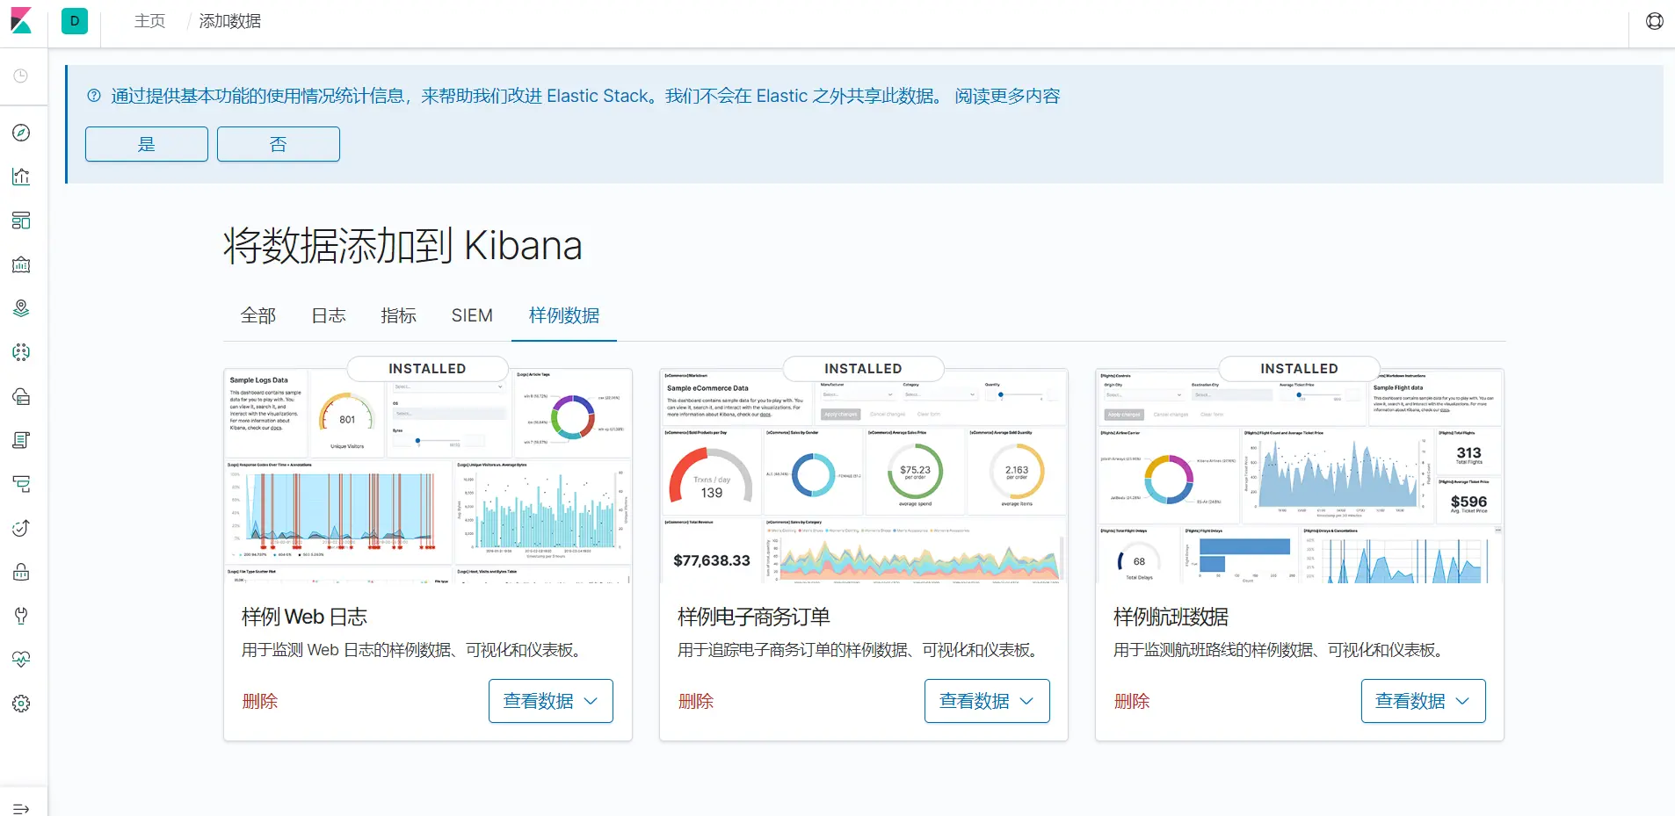
Task: Open the Logs app from the sidebar
Action: [x=21, y=440]
